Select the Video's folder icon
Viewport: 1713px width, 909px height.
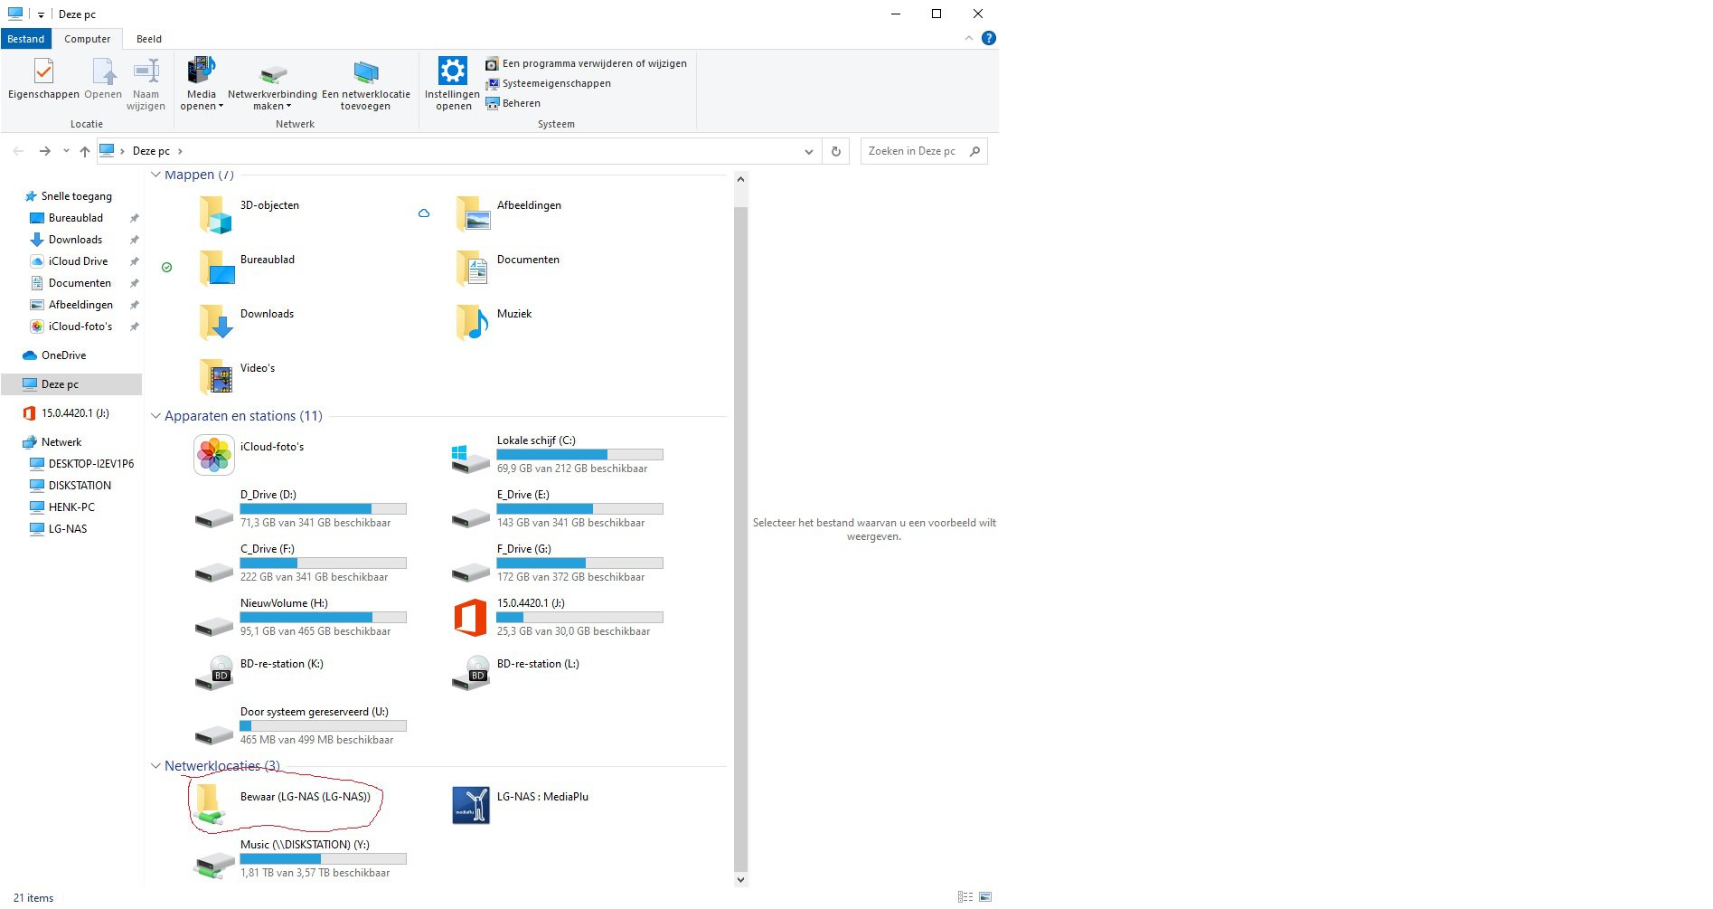coord(215,377)
